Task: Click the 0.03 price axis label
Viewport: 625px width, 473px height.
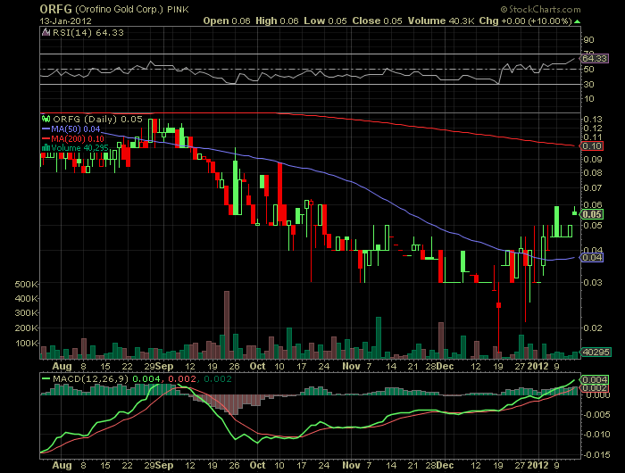Action: (592, 283)
